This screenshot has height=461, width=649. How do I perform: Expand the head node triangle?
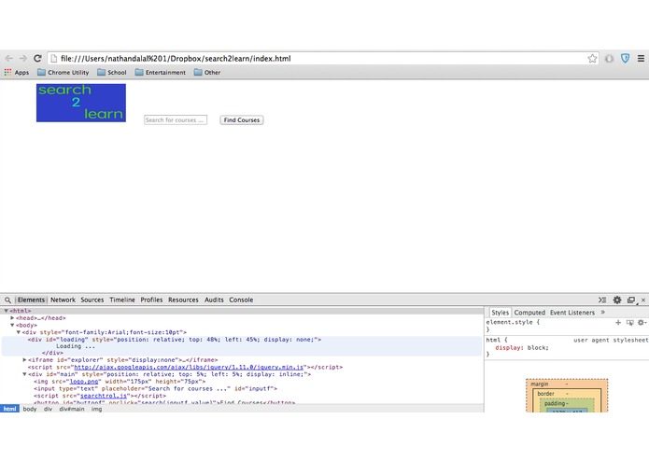point(12,318)
